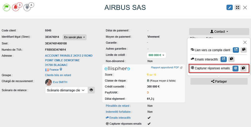The width and height of the screenshot is (251, 127).
Task: Click the 'Clients très en retard' group link
Action: tap(58, 75)
